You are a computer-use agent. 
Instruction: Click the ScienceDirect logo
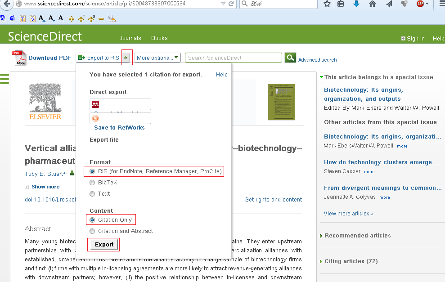point(45,36)
